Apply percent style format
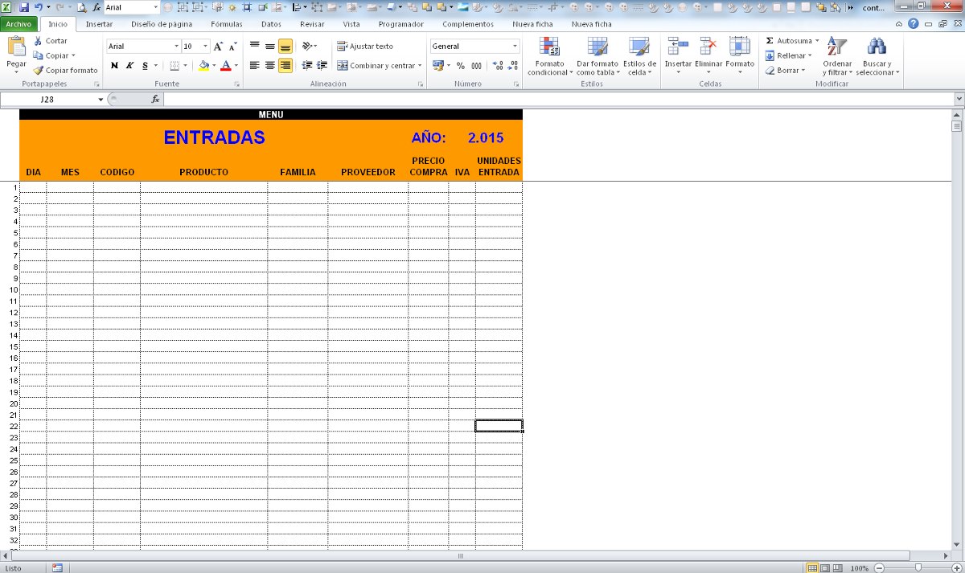This screenshot has width=965, height=573. point(461,66)
